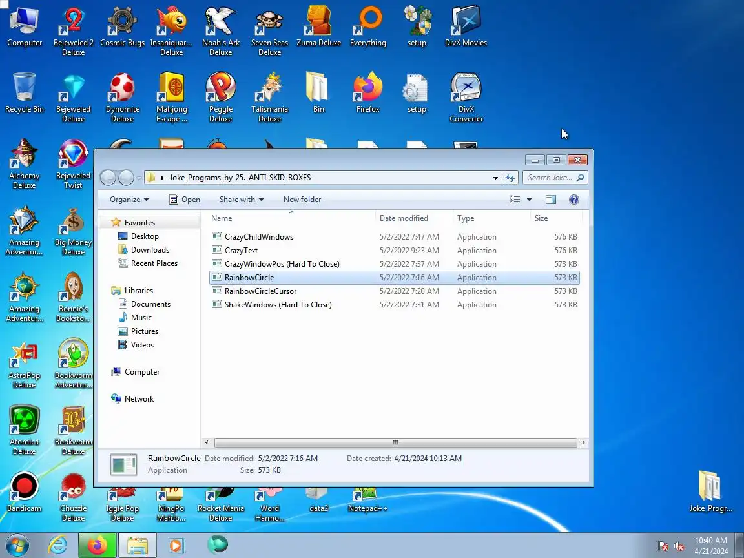Select Firefox desktop shortcut
The height and width of the screenshot is (558, 744).
click(367, 92)
